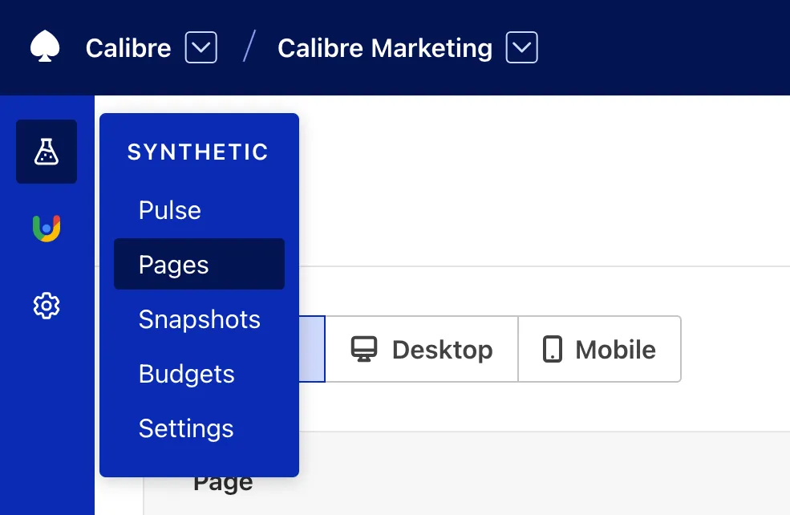Click the monitor icon inside the Desktop button
Image resolution: width=790 pixels, height=515 pixels.
click(365, 348)
